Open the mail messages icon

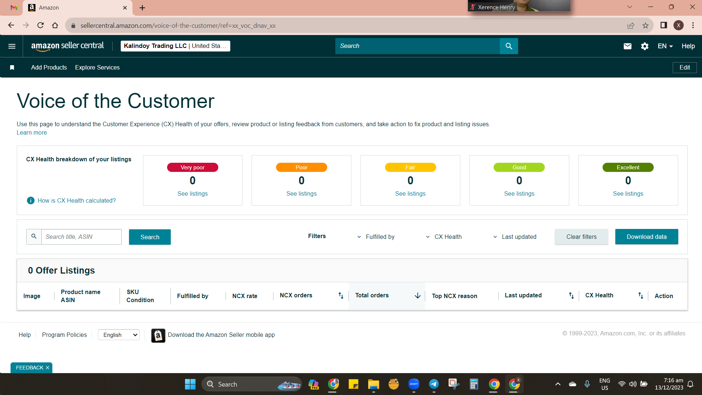pos(627,46)
